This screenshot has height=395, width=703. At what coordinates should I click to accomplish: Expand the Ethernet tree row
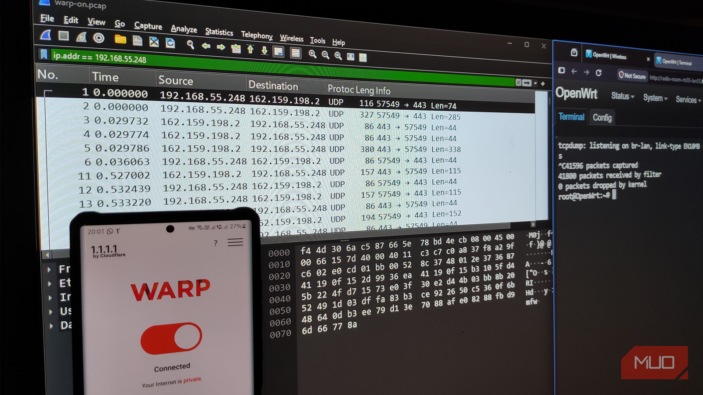coord(50,284)
